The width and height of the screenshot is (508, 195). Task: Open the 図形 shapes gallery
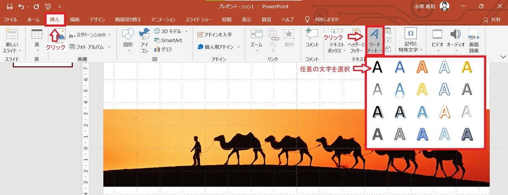128,40
